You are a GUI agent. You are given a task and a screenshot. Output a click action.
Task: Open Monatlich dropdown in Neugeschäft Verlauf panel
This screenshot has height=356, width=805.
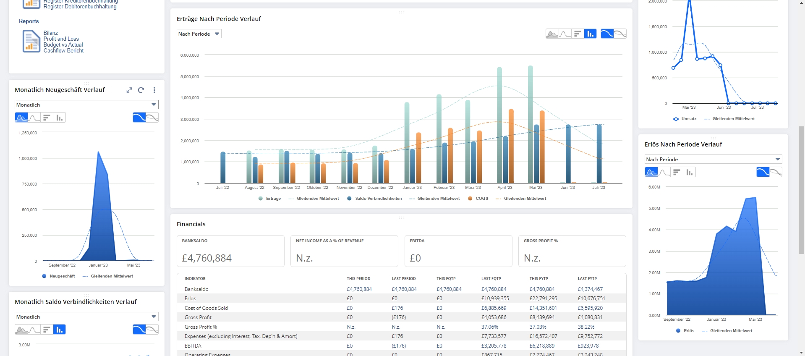[x=86, y=105]
